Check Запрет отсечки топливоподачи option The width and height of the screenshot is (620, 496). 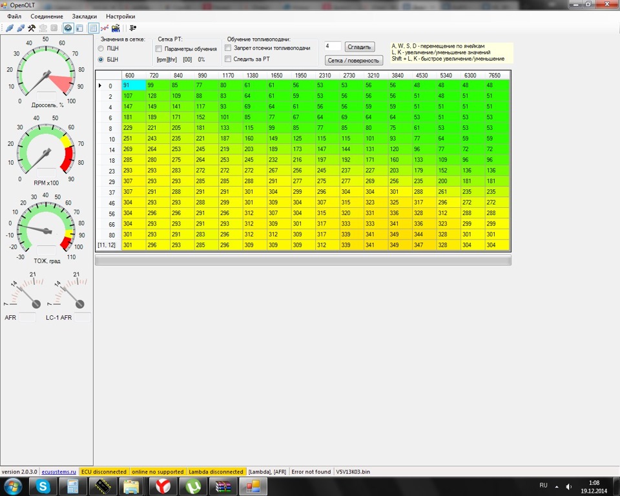point(228,48)
